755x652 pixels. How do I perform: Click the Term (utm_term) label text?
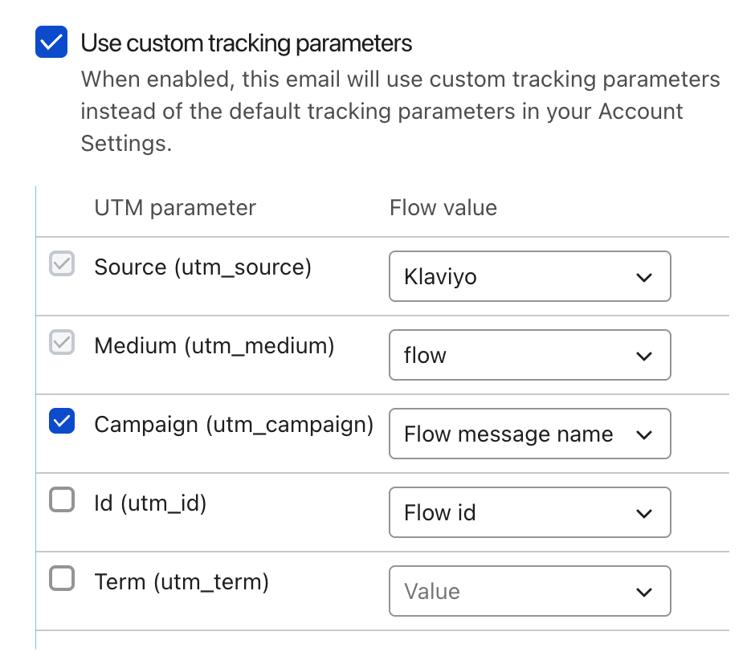tap(182, 581)
